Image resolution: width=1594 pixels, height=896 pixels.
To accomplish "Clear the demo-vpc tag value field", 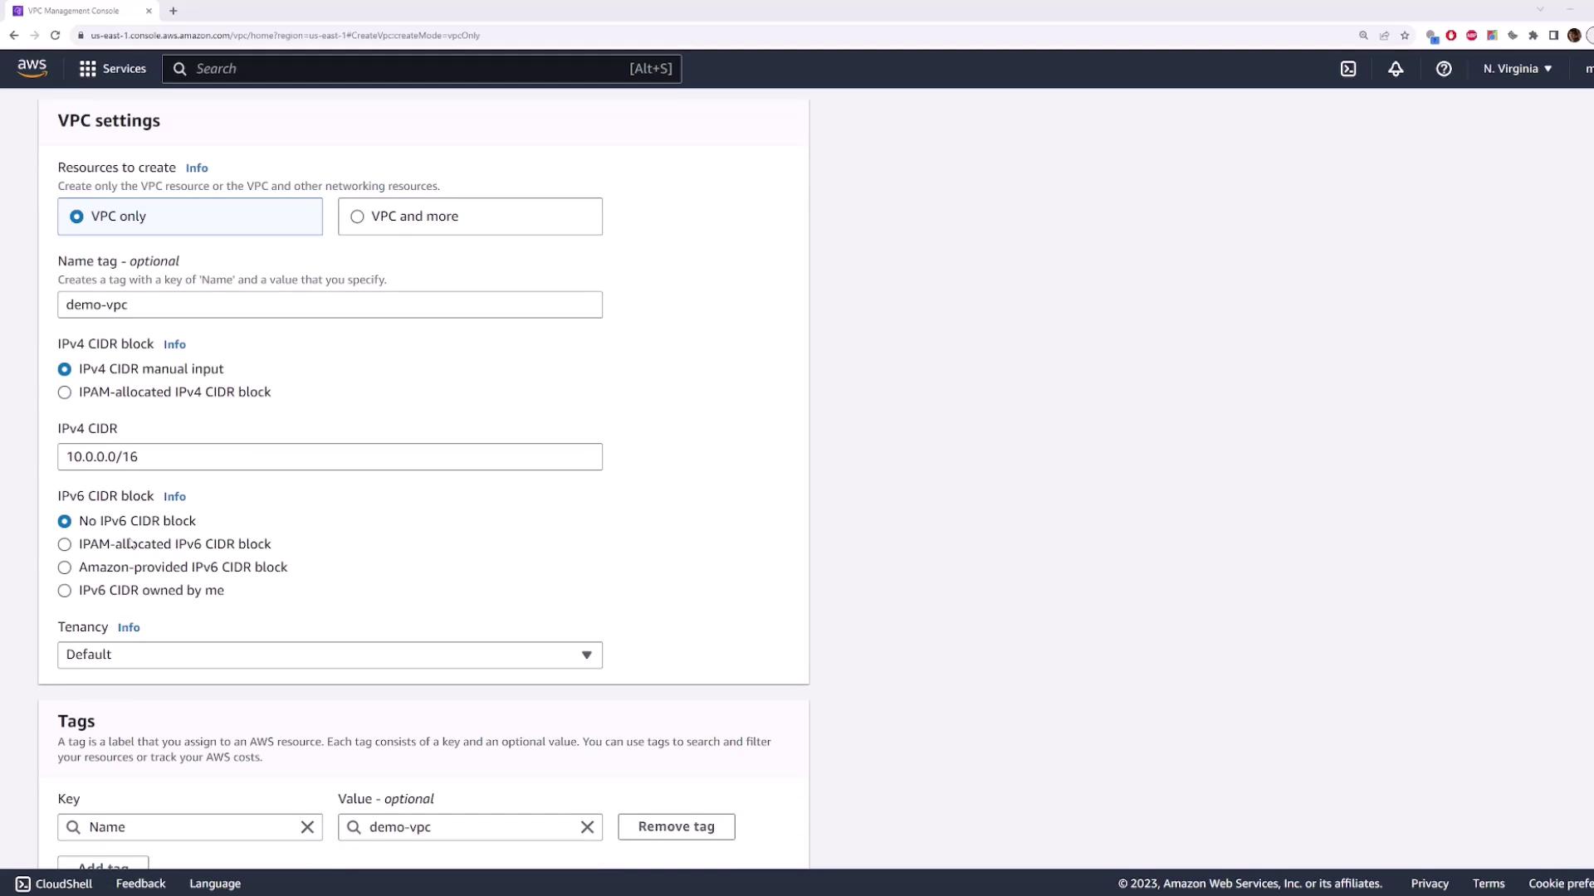I will (x=587, y=827).
